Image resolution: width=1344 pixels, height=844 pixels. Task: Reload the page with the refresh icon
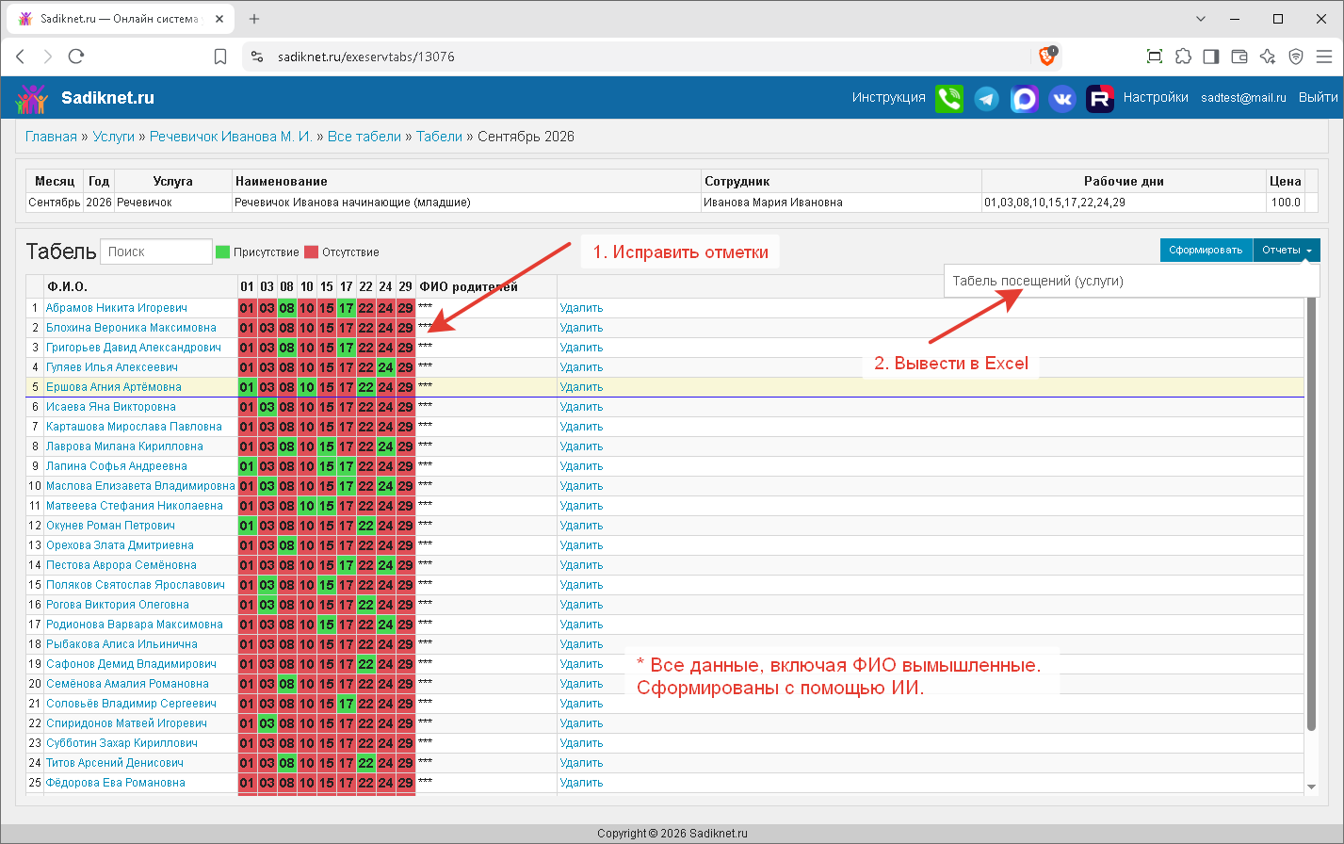[x=76, y=57]
